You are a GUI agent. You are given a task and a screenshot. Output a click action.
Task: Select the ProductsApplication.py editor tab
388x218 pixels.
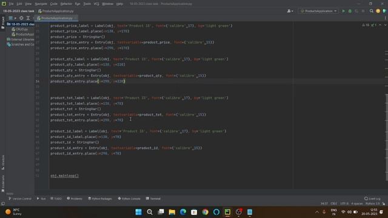coord(56,18)
